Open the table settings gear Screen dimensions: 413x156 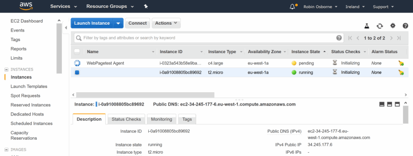[x=393, y=26]
